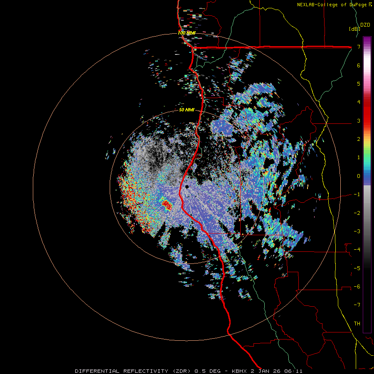This screenshot has height=374, width=374.
Task: Click the 6 value on color scale
Action: point(359,65)
